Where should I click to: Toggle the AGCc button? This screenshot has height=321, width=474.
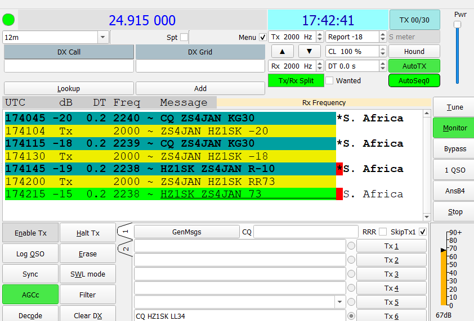point(30,295)
